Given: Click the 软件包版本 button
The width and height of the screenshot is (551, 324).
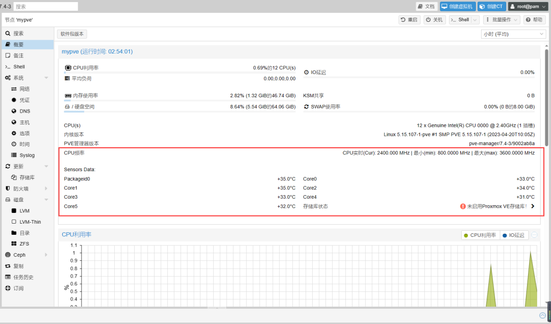Looking at the screenshot, I should point(72,34).
